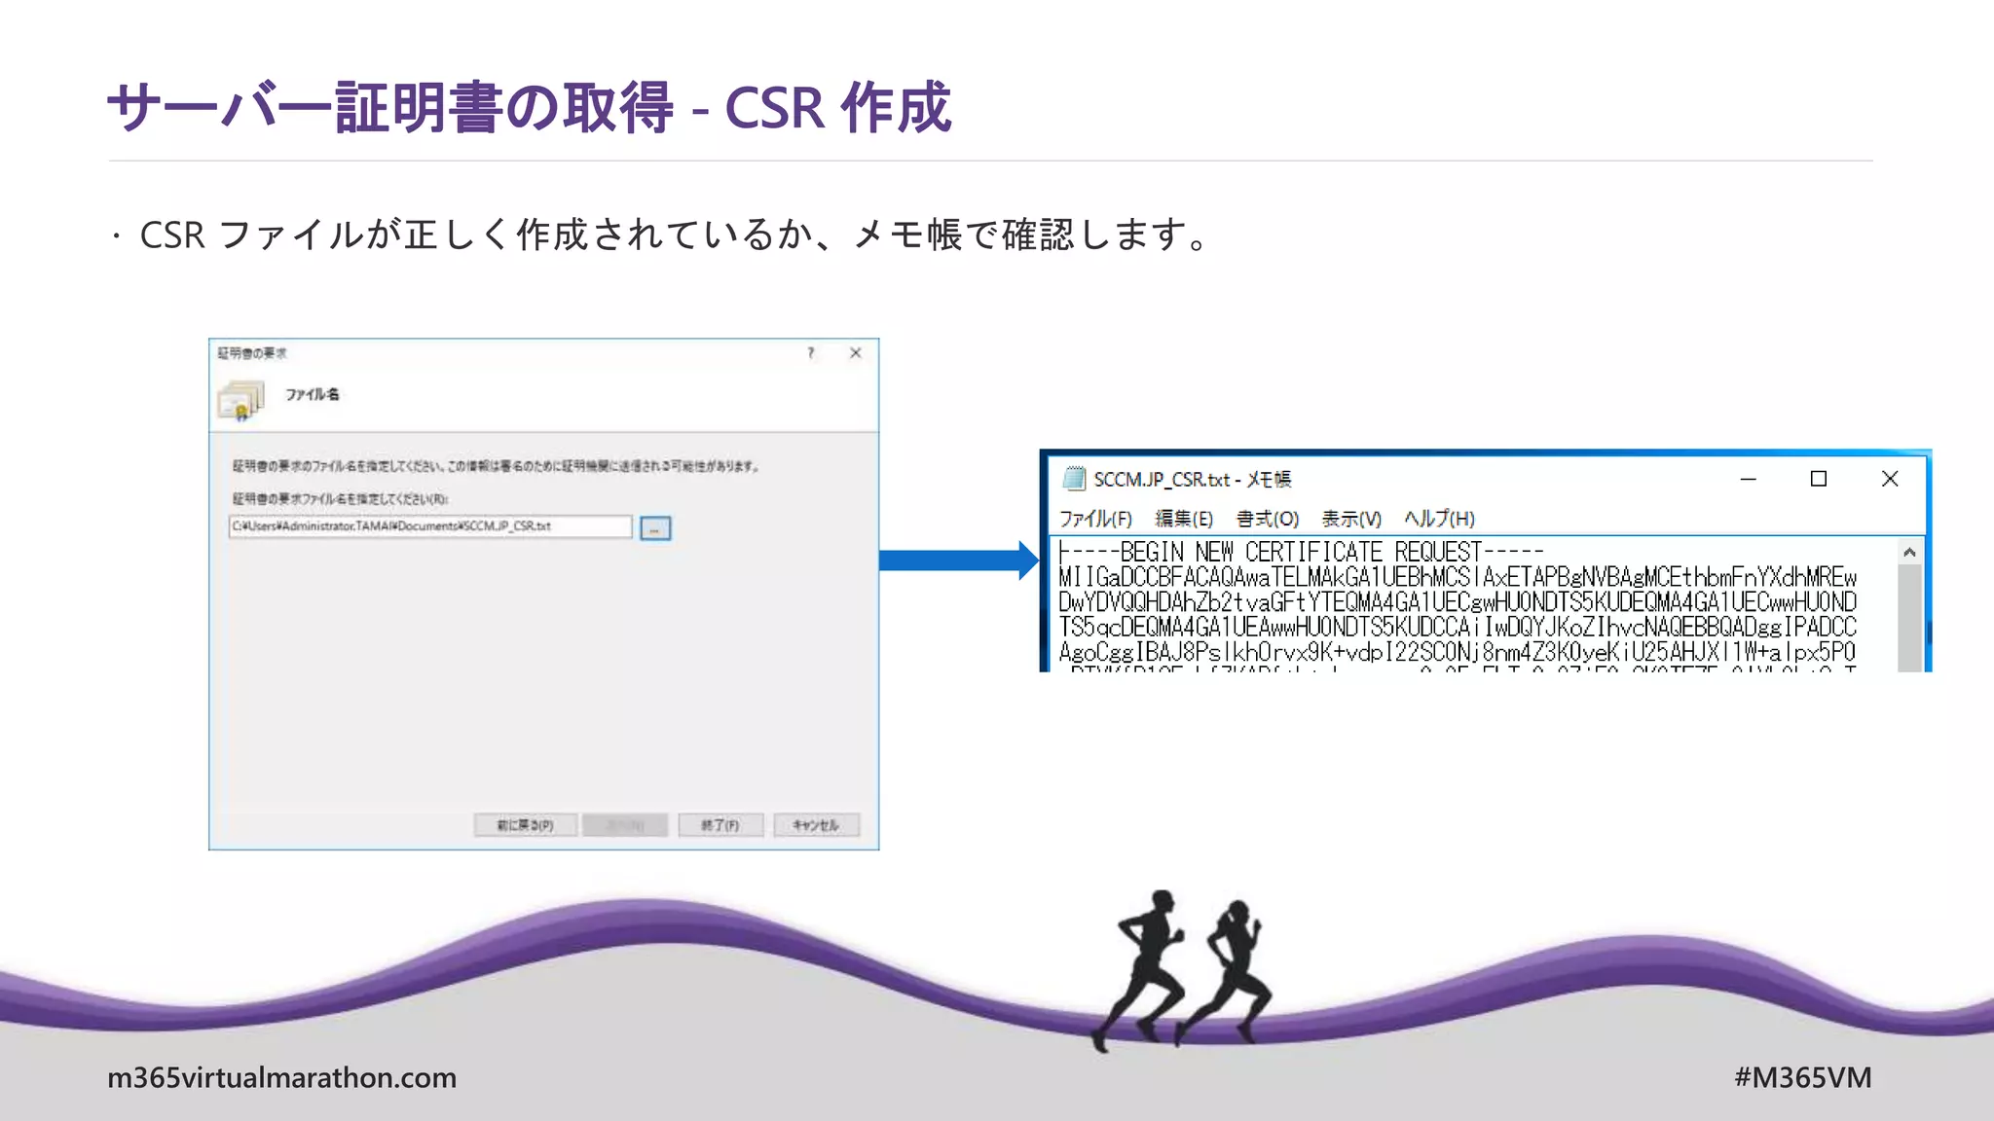The image size is (1994, 1121).
Task: Click the Notepad scrollbar up arrow
Action: 1909,552
